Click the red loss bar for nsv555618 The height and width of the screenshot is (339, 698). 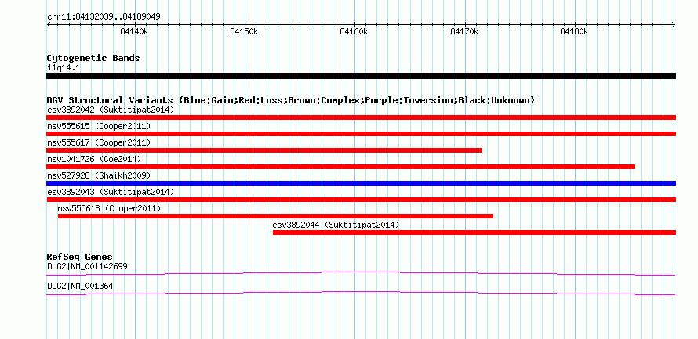275,216
